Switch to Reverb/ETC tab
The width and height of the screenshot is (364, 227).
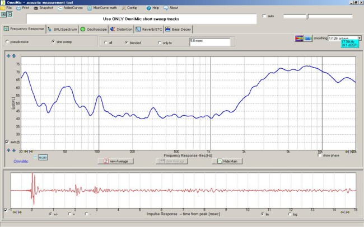click(x=149, y=30)
